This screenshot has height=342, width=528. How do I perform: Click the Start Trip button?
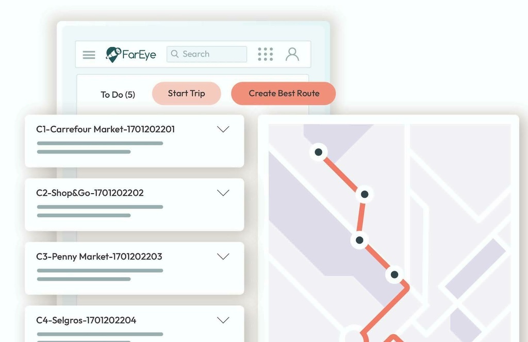186,93
